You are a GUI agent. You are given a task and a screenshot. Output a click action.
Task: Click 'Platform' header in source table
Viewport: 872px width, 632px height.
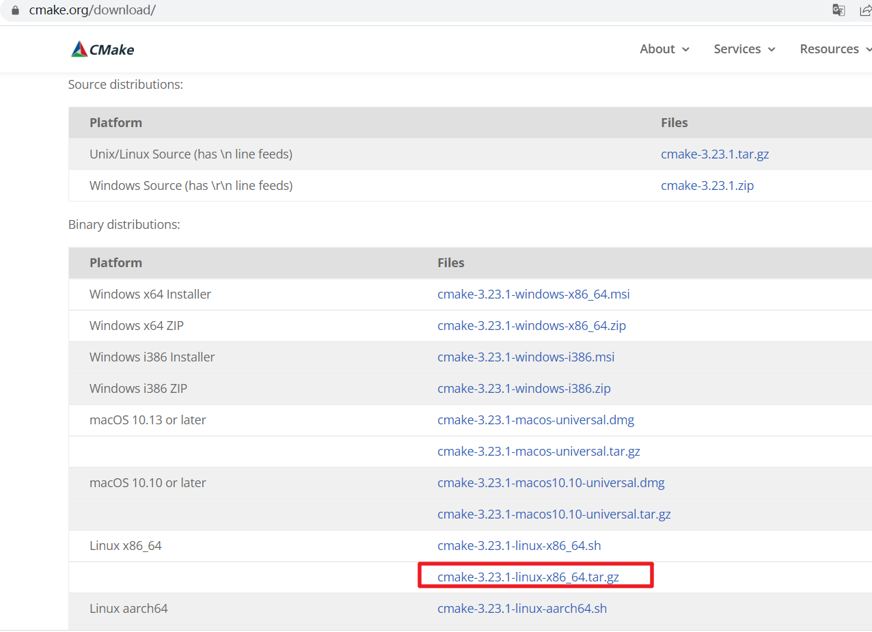point(115,123)
